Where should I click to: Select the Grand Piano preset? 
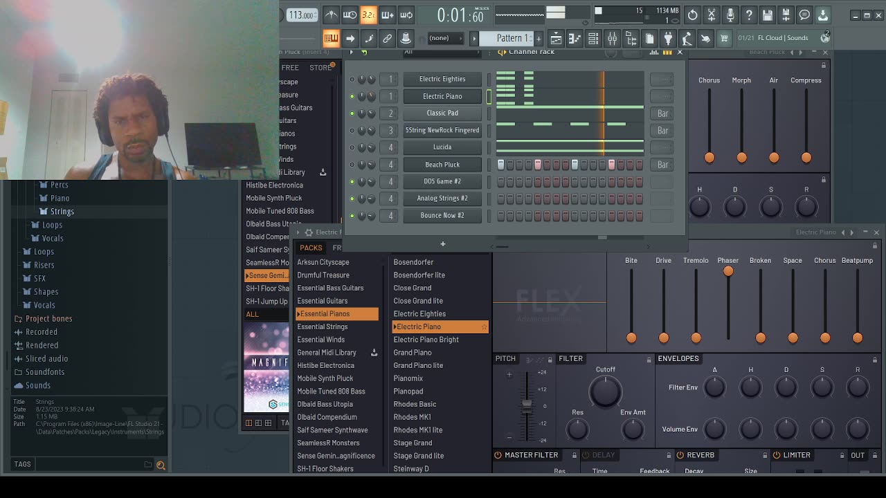pos(413,353)
